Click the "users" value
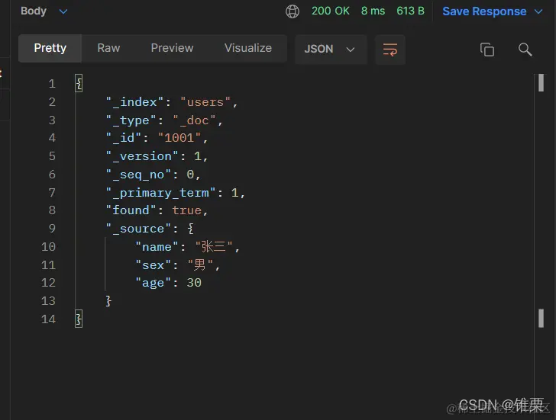The width and height of the screenshot is (556, 420). [205, 102]
